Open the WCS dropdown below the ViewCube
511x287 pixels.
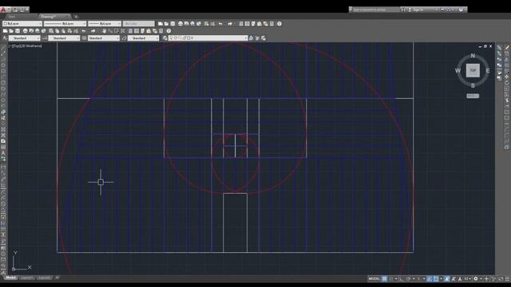point(473,96)
